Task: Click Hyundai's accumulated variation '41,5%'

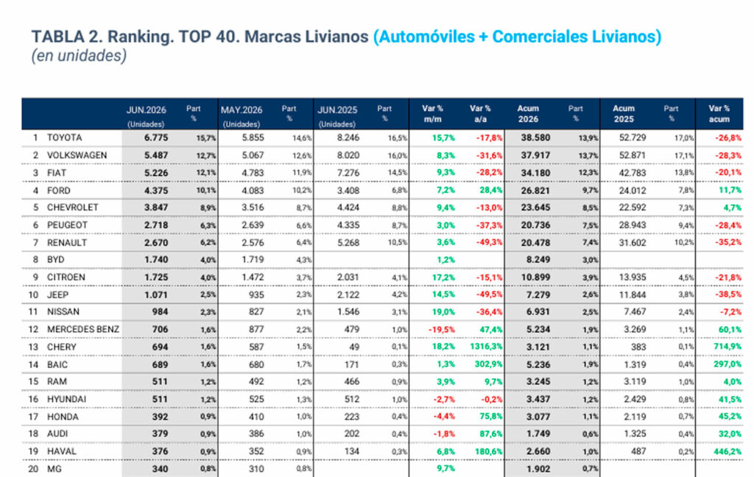Action: 730,399
